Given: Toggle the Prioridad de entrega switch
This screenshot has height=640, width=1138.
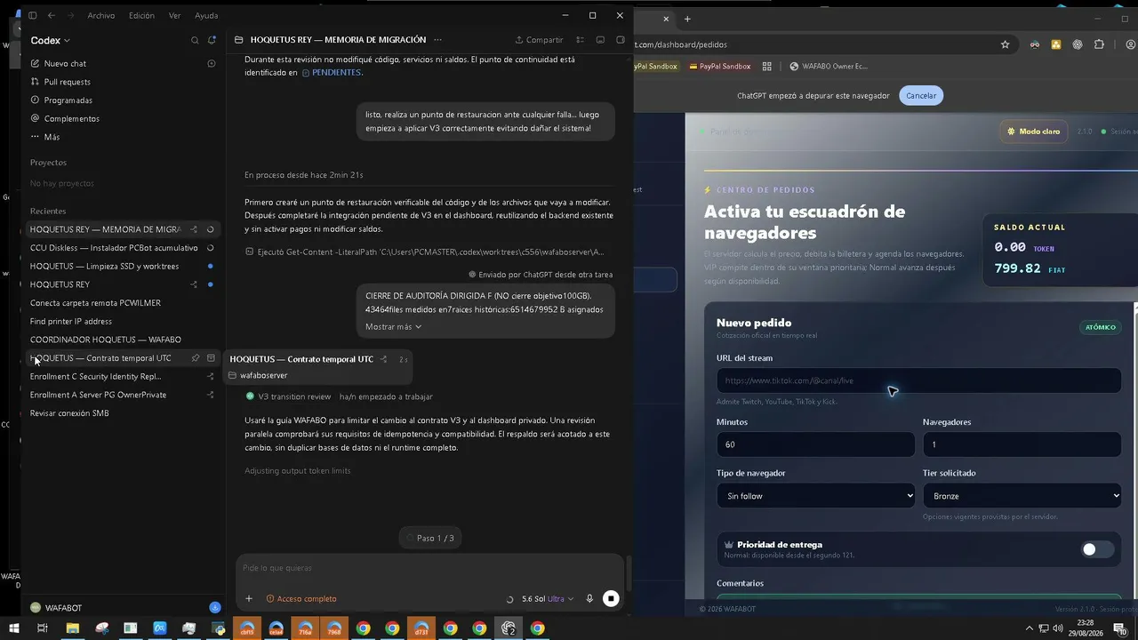Looking at the screenshot, I should coord(1096,549).
